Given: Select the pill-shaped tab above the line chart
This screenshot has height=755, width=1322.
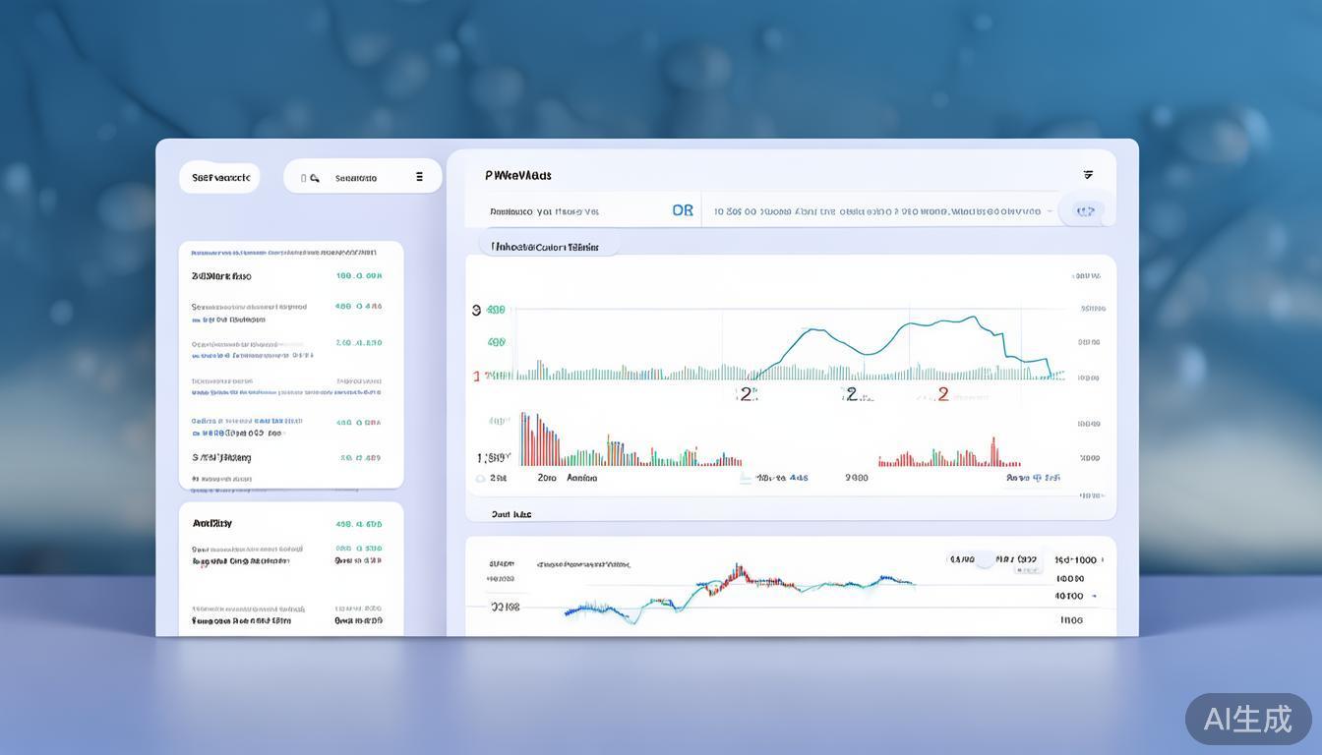Looking at the screenshot, I should click(x=547, y=247).
